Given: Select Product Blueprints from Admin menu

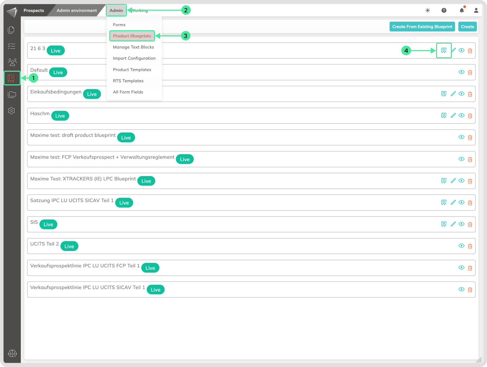Looking at the screenshot, I should [132, 36].
